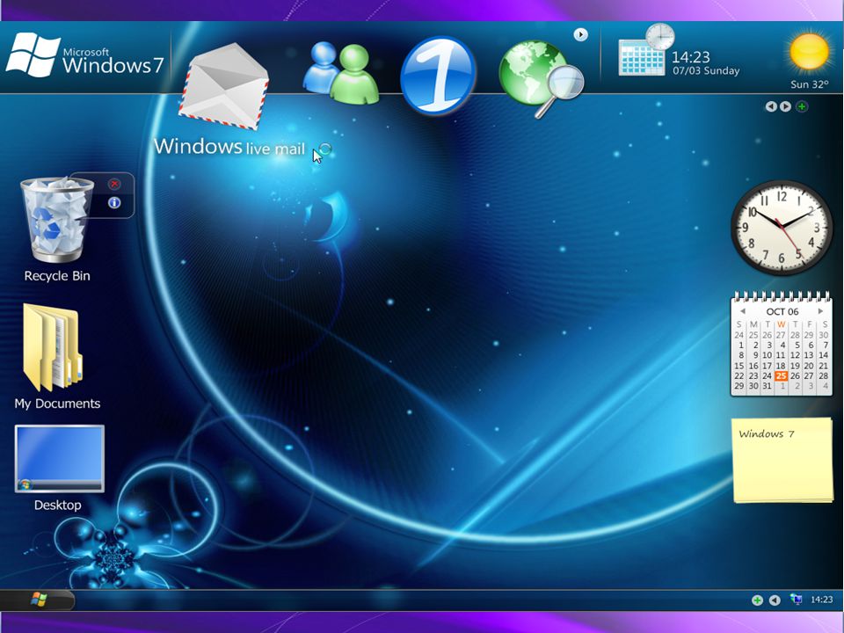Viewport: 844px width, 633px height.
Task: Open the blue OneCare "1" icon
Action: tap(438, 75)
